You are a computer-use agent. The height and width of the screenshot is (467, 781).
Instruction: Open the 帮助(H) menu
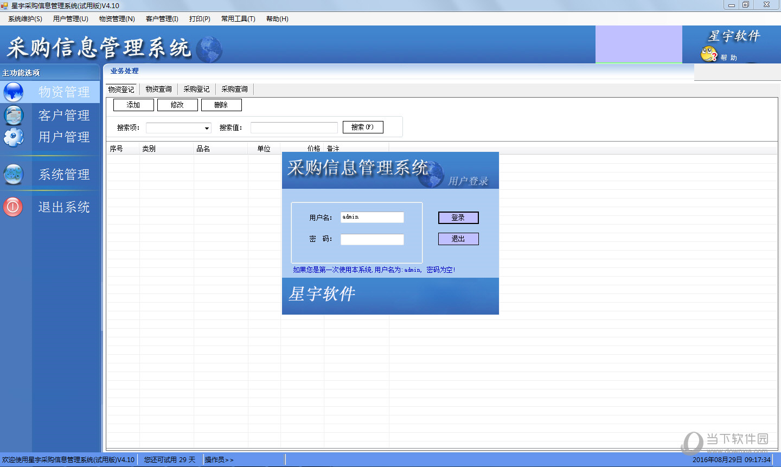point(277,19)
